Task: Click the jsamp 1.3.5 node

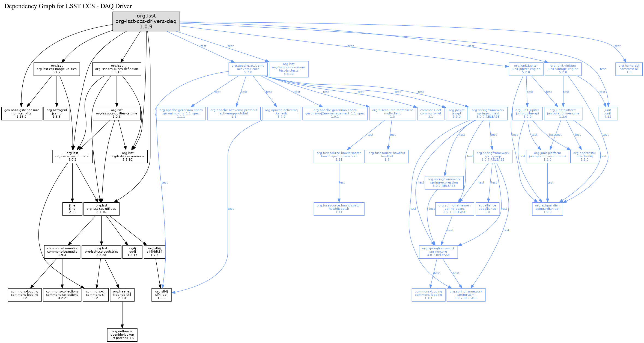Action: [57, 114]
